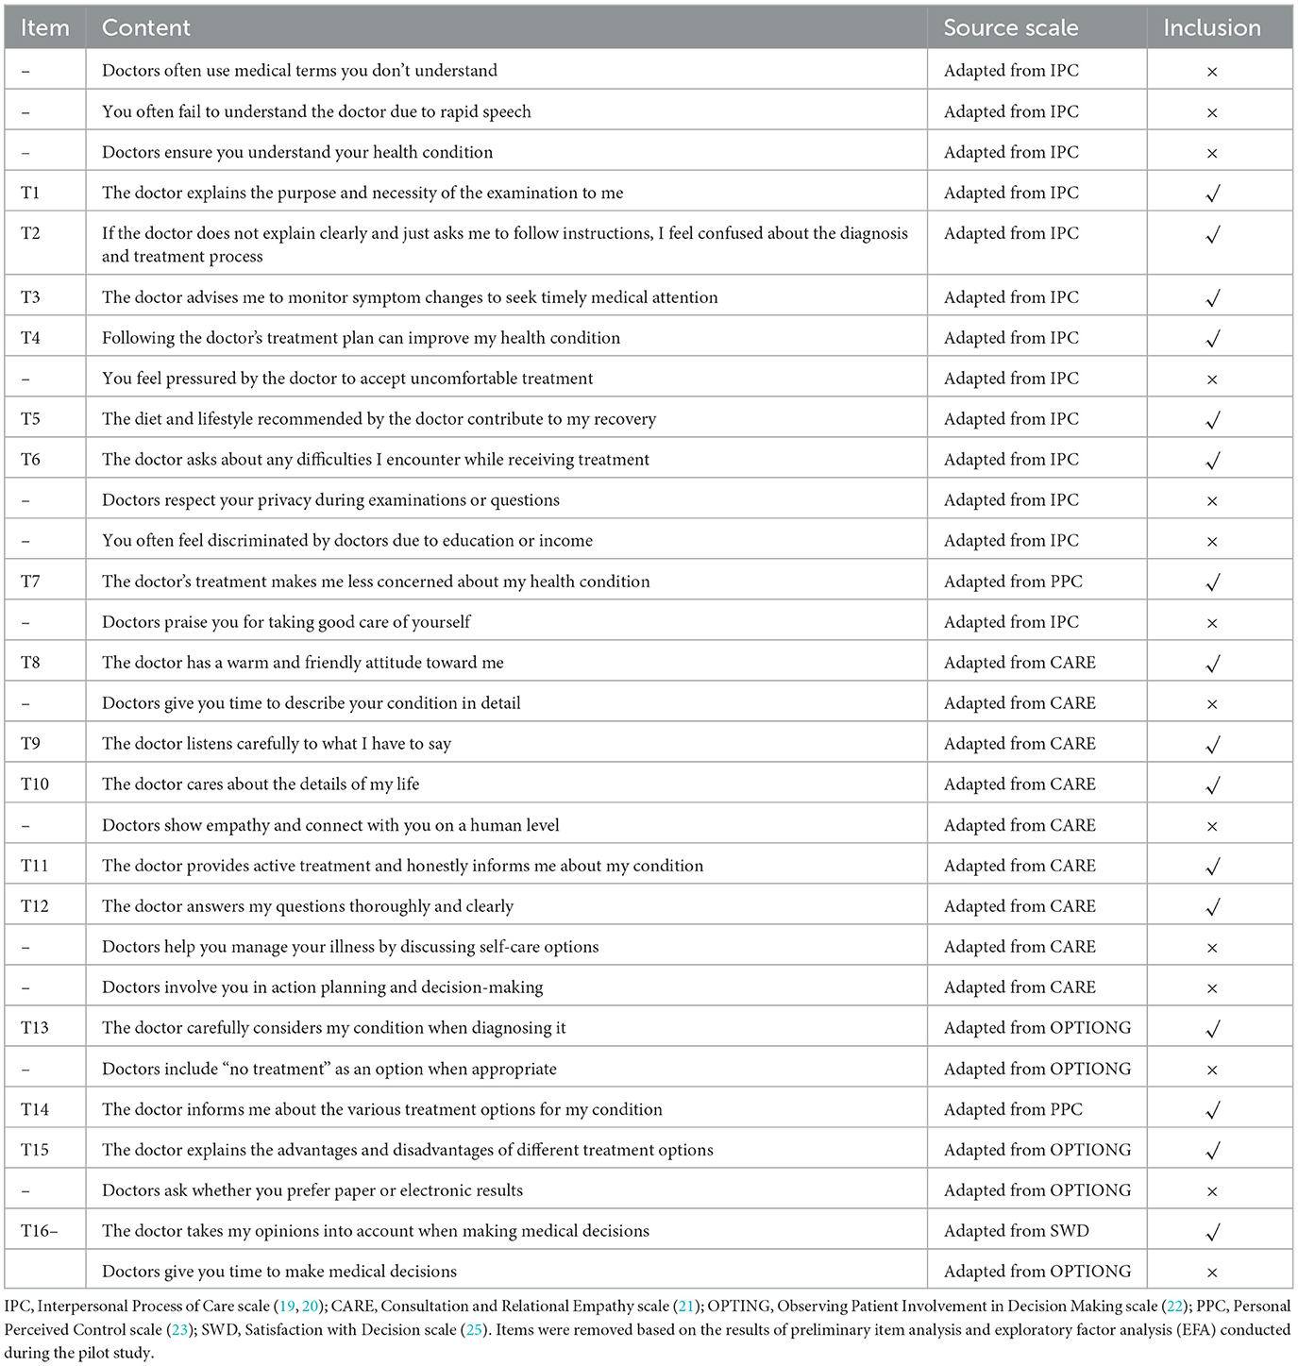Click the cross for 'no treatment' option row
The image size is (1298, 1366).
click(x=1212, y=1070)
